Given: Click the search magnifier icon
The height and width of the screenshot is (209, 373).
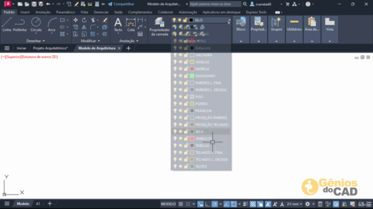Looking at the screenshot, I should coord(245,4).
